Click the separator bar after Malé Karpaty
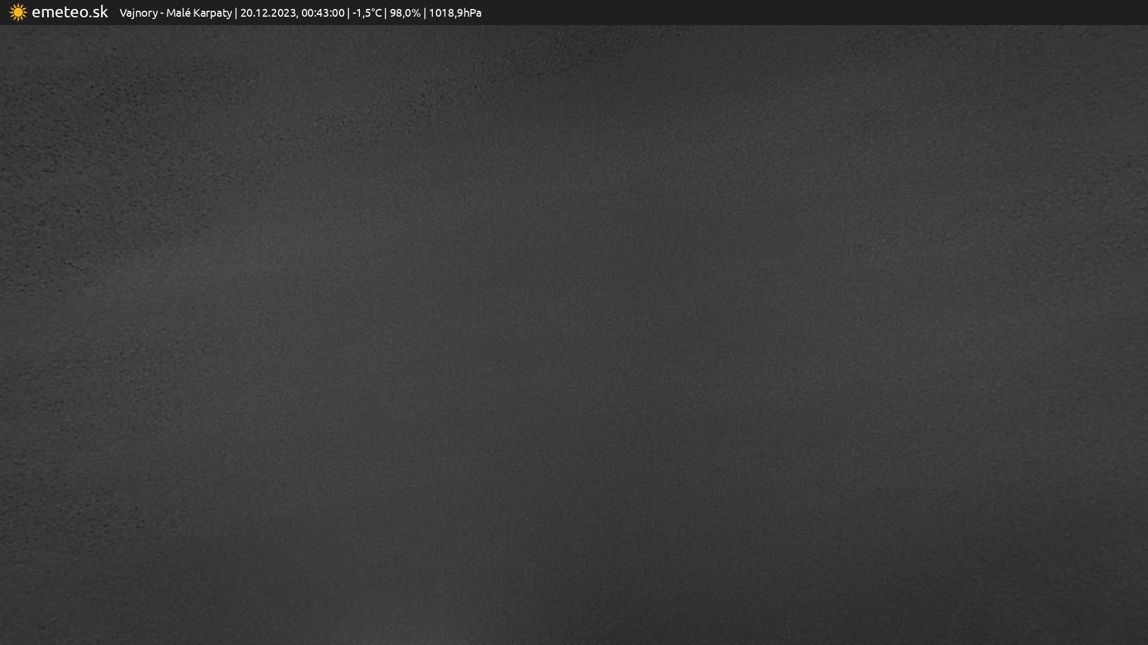 coord(236,13)
